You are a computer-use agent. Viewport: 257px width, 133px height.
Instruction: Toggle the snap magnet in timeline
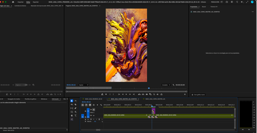point(86,105)
